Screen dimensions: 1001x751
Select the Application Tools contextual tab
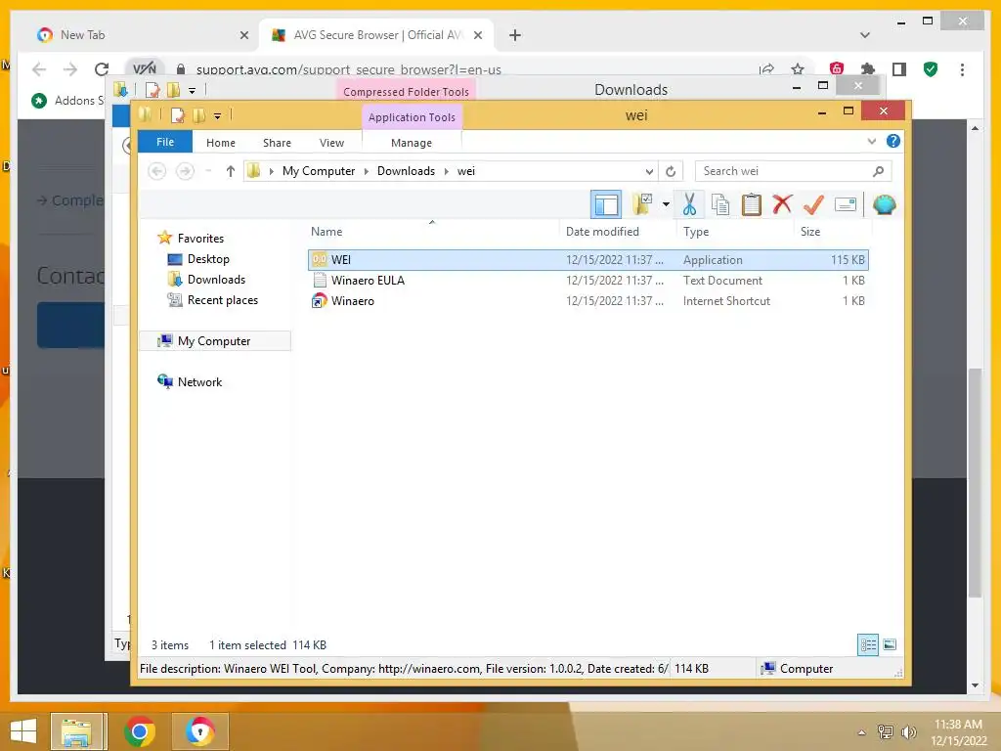pyautogui.click(x=412, y=117)
